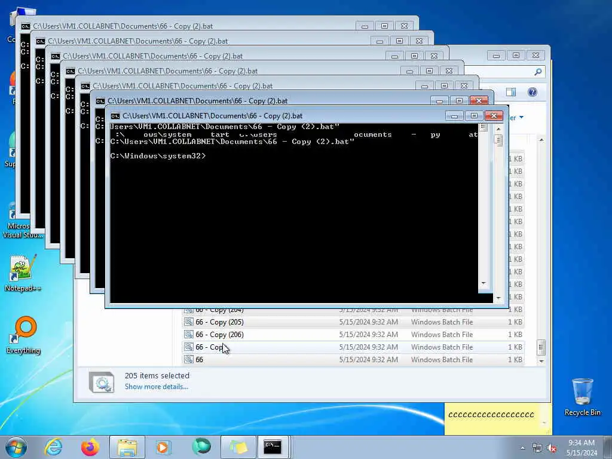Click Windows Batch File type of 66 - Copy (206)
This screenshot has width=612, height=459.
[x=442, y=335]
